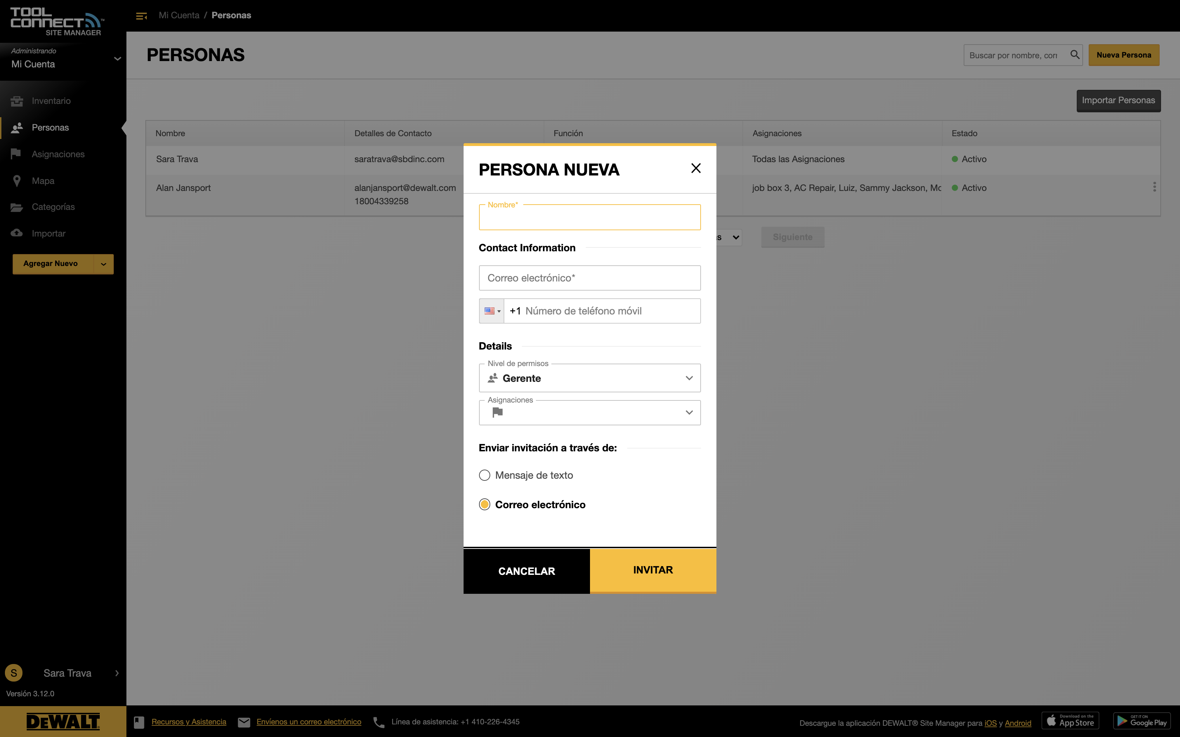Click Importar Personas button
The image size is (1180, 737).
[1119, 100]
